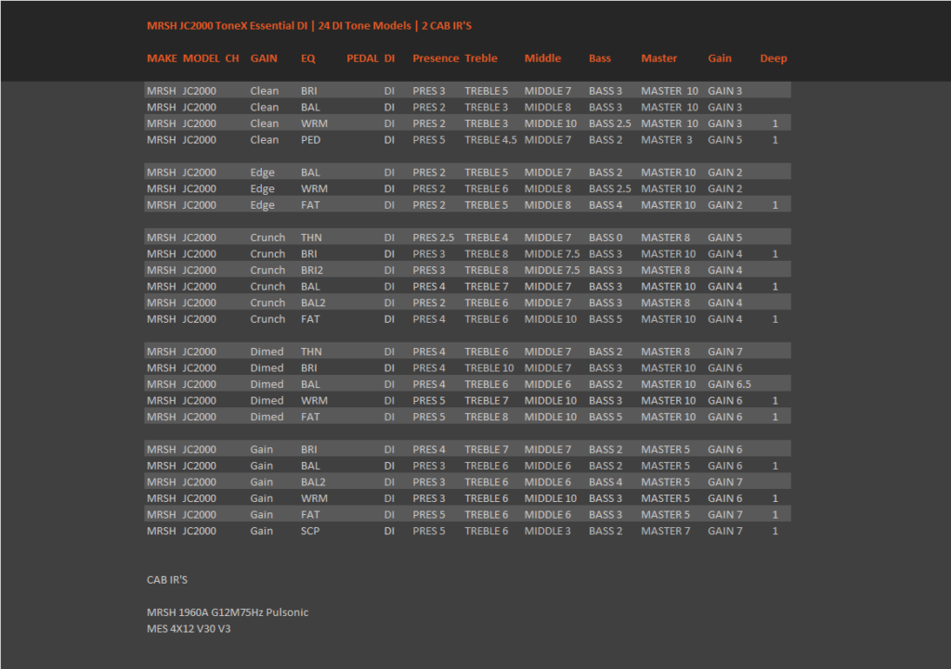Select BAL in the Clean BAL row
Image resolution: width=951 pixels, height=669 pixels.
(x=310, y=108)
